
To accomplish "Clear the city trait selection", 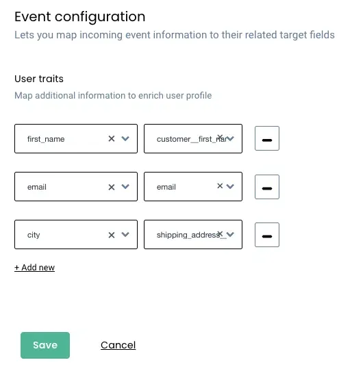I will click(112, 235).
